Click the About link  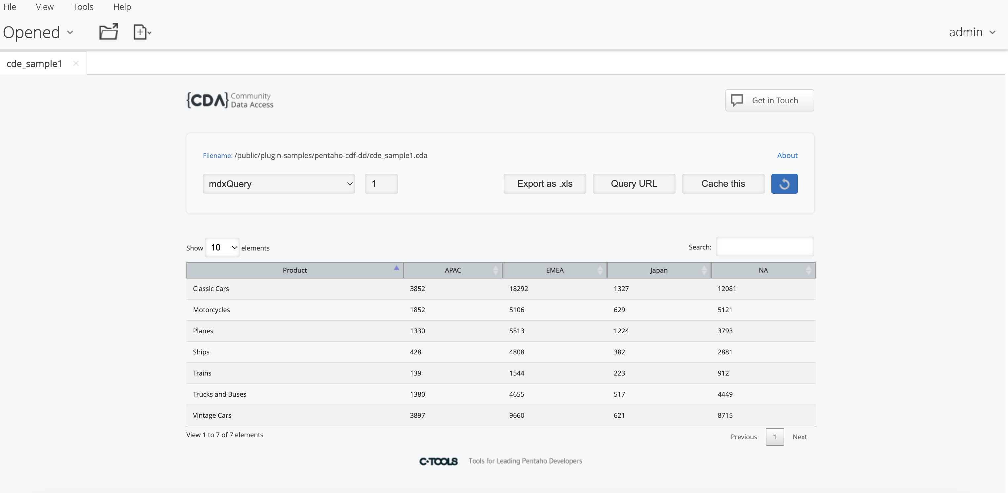point(787,155)
